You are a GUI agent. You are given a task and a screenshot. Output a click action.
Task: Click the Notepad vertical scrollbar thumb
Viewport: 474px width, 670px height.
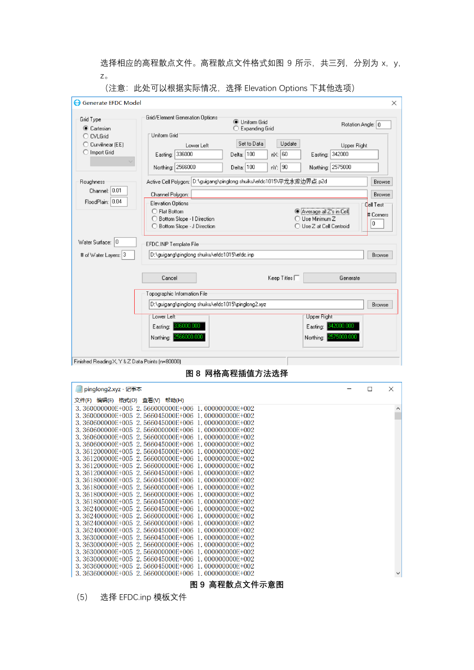(x=398, y=416)
